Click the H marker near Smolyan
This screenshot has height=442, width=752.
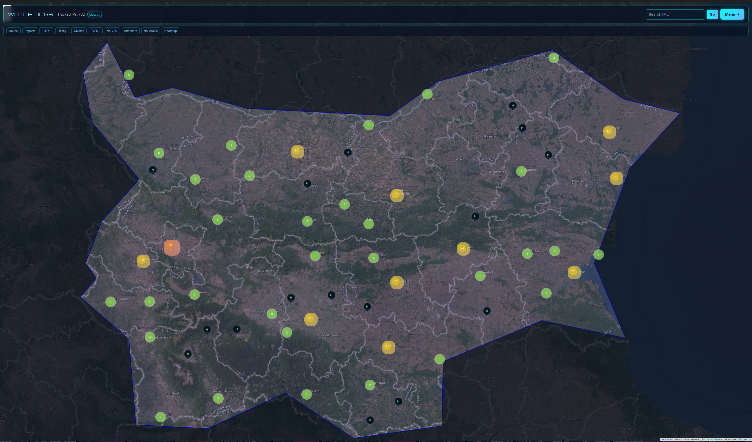pyautogui.click(x=370, y=420)
